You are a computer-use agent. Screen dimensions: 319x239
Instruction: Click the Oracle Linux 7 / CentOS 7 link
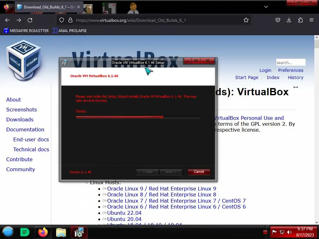[x=176, y=201]
